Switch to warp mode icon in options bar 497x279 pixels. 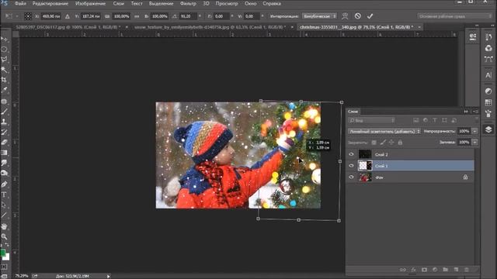pos(345,16)
